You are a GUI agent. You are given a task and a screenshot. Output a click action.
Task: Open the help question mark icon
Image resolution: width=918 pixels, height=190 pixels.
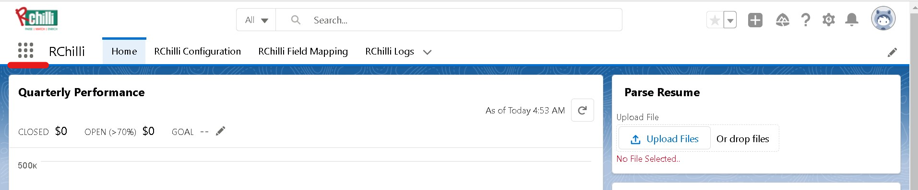(x=806, y=20)
